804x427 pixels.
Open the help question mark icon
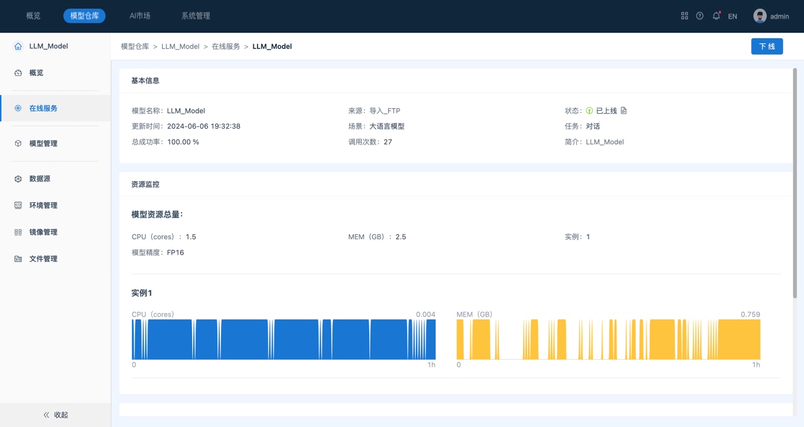700,16
